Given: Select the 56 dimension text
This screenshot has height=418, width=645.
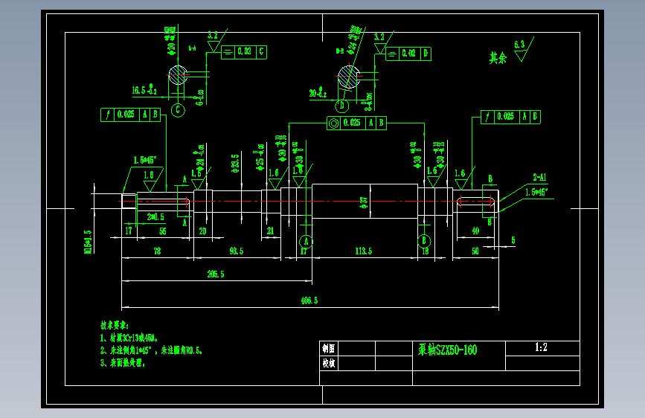Looking at the screenshot, I should 162,231.
